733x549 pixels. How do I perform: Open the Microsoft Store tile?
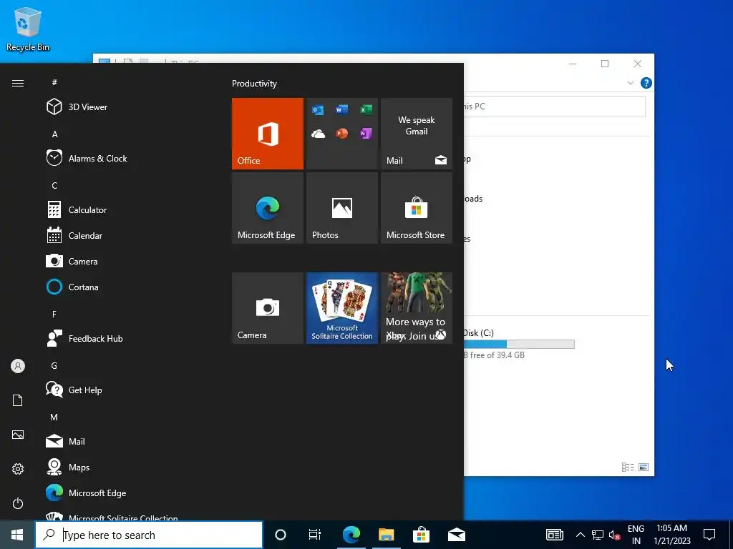417,208
